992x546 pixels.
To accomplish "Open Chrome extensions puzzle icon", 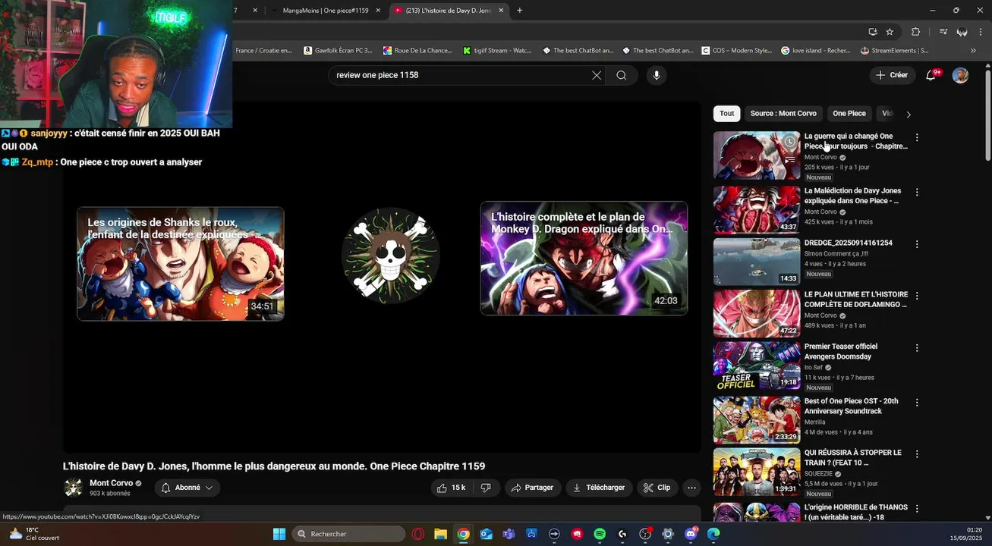I will coord(915,32).
